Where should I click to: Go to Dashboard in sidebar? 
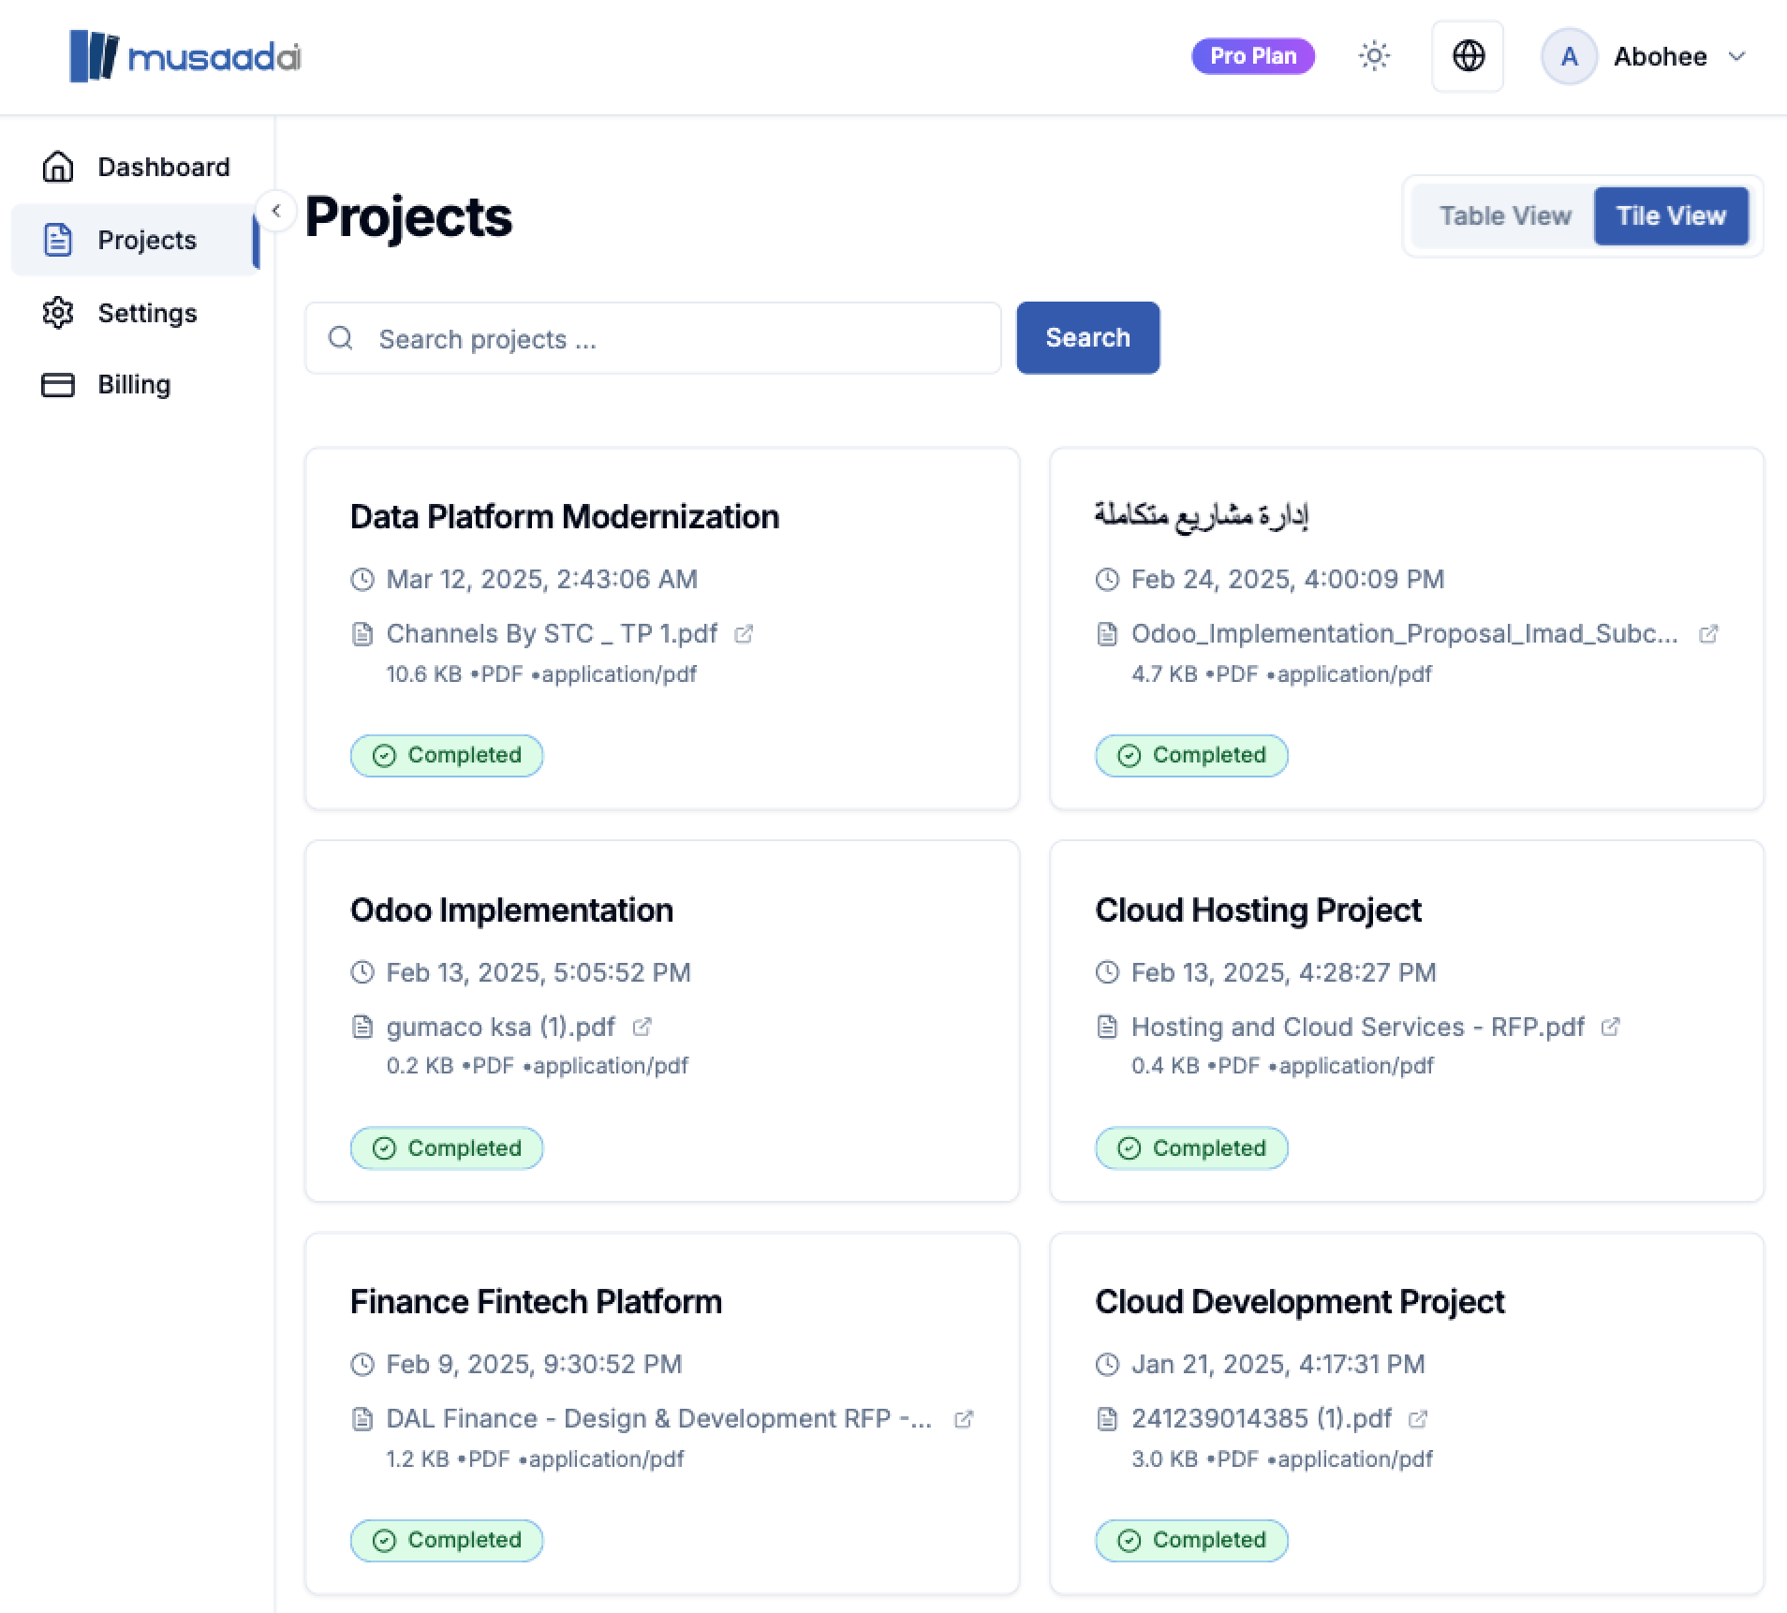(137, 167)
